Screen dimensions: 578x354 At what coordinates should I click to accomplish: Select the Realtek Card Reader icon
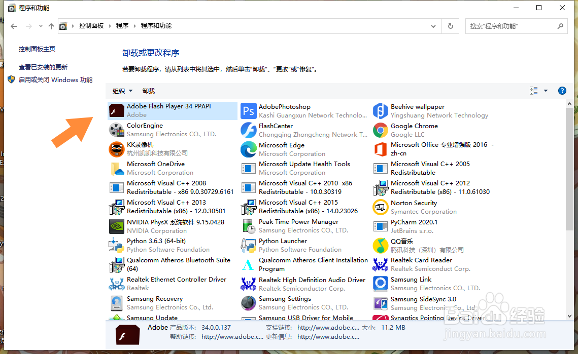[x=381, y=264]
